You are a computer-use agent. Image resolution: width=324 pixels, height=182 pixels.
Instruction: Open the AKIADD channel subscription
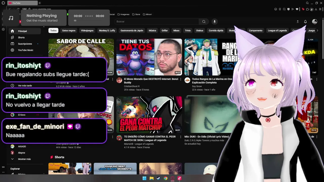pyautogui.click(x=25, y=146)
